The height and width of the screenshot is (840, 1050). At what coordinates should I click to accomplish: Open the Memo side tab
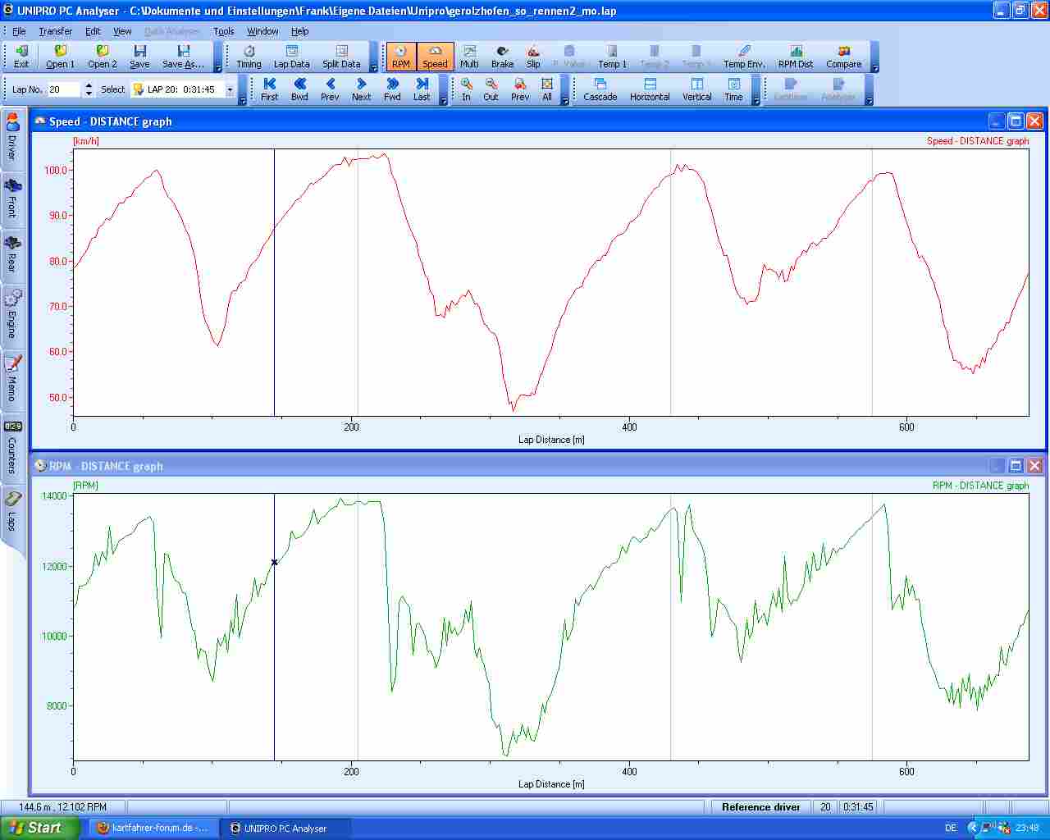(12, 380)
